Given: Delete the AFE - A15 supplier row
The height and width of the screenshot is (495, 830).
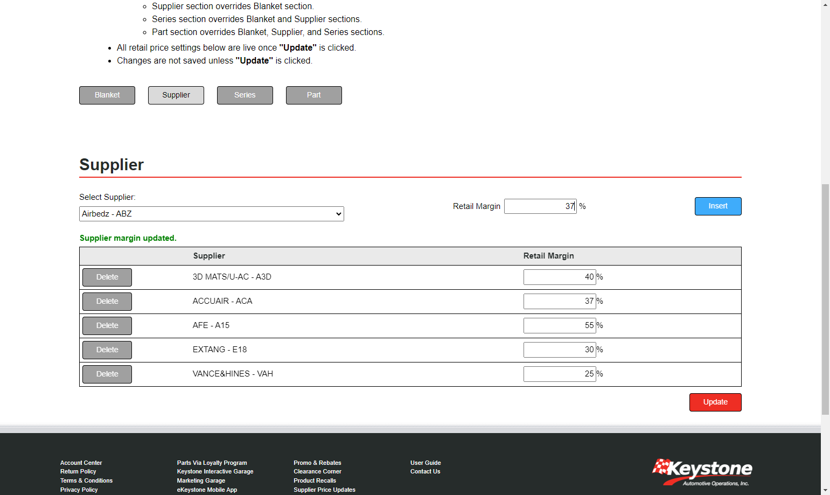Looking at the screenshot, I should click(x=107, y=326).
